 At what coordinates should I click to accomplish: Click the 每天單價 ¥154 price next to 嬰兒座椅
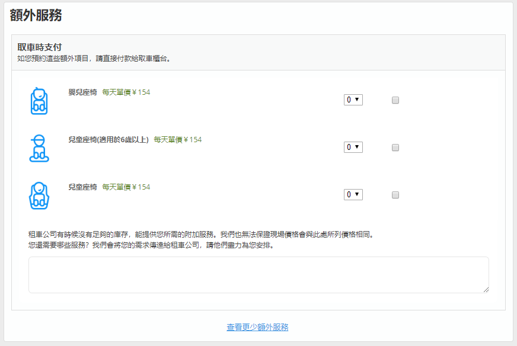pyautogui.click(x=126, y=92)
